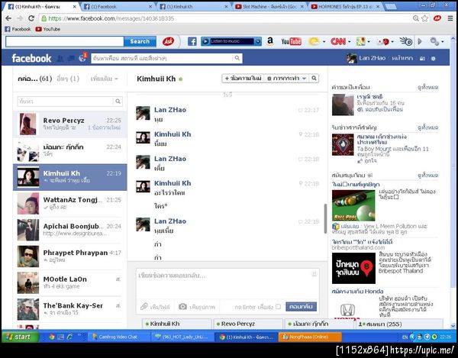Click the Facebook search input field
The height and width of the screenshot is (358, 458).
click(163, 58)
